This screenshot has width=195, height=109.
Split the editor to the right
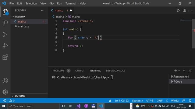[184, 10]
